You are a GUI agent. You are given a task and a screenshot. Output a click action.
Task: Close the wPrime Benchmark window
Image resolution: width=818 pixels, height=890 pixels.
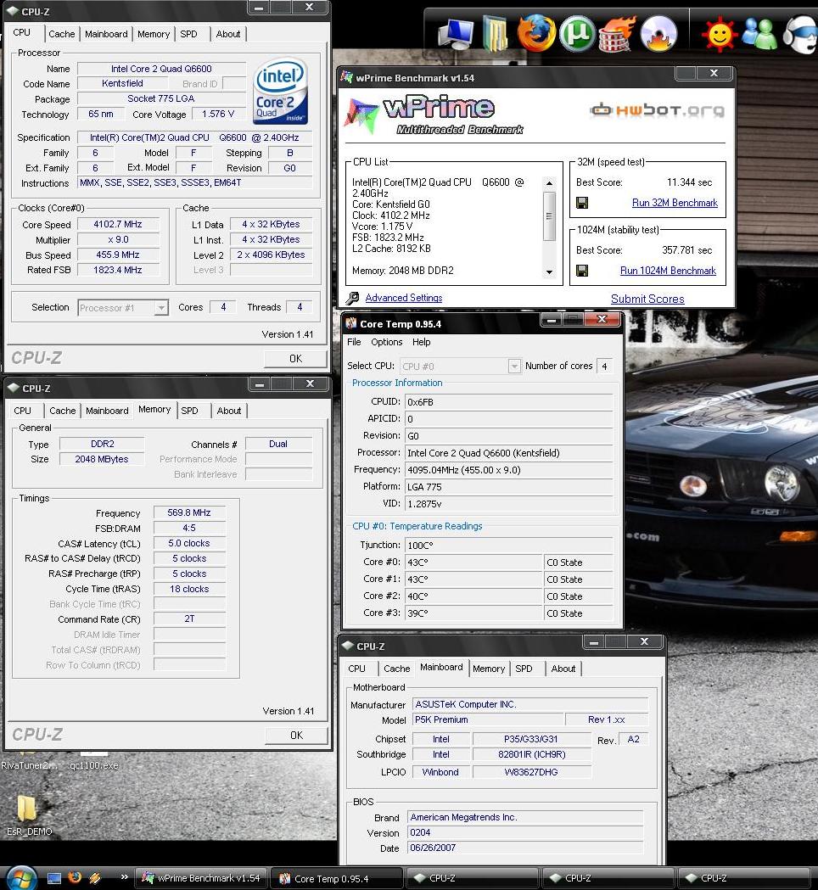[x=714, y=73]
